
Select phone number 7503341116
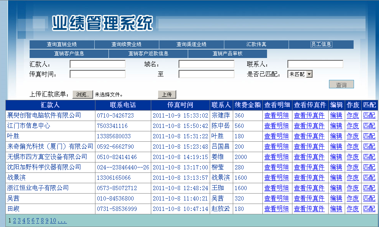click(112, 126)
